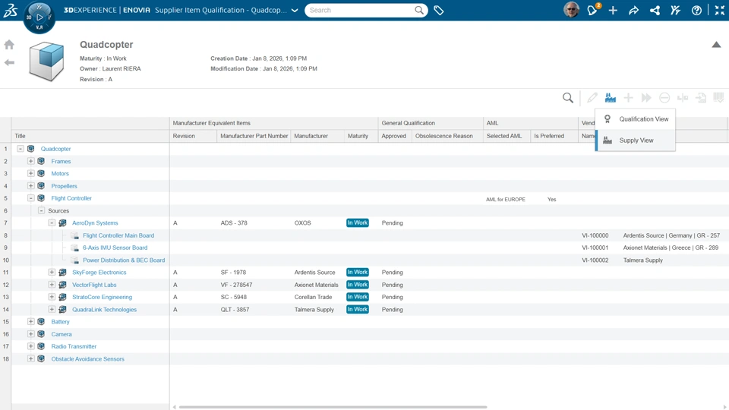729x410 pixels.
Task: Click the Back arrow icon
Action: click(x=9, y=62)
